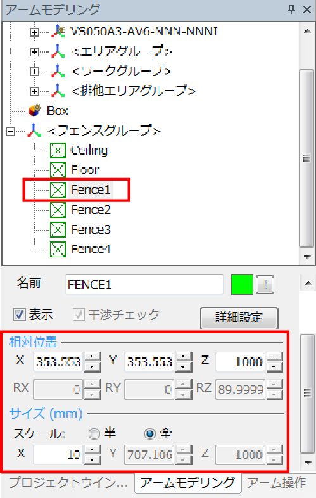Collapse the フェンスグループ tree node
The height and width of the screenshot is (498, 316).
[x=11, y=131]
